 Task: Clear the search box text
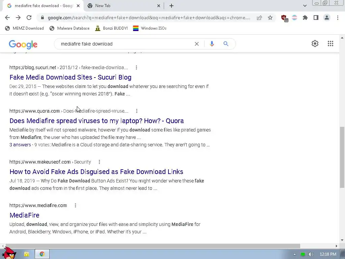197,44
